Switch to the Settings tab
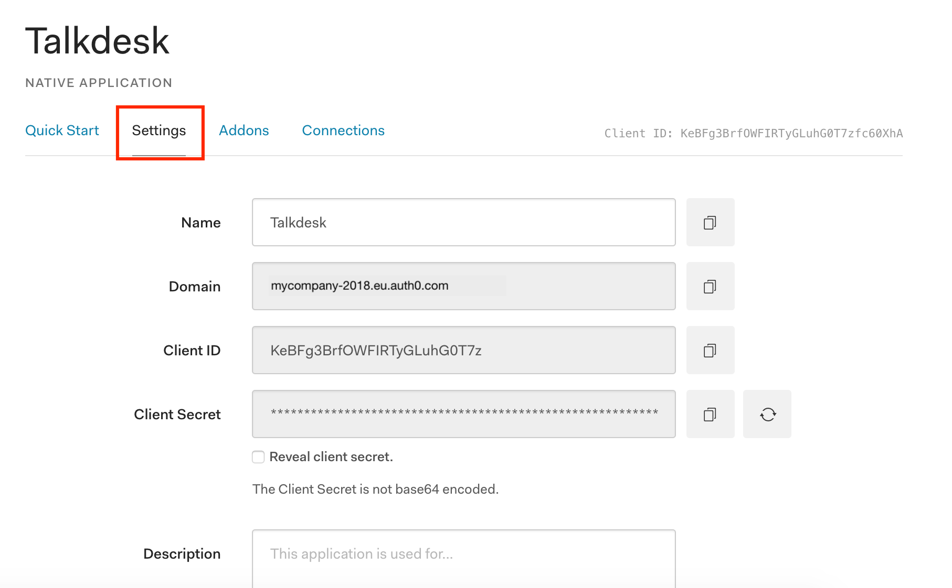The height and width of the screenshot is (588, 952). pyautogui.click(x=159, y=130)
